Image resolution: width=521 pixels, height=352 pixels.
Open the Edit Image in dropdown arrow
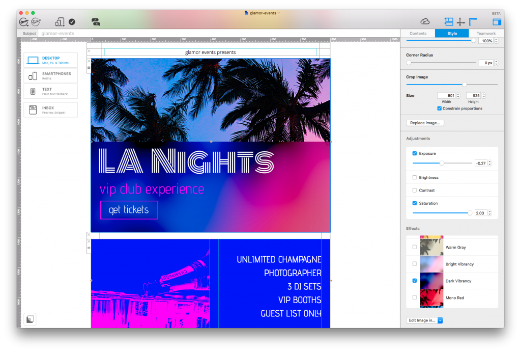click(440, 320)
